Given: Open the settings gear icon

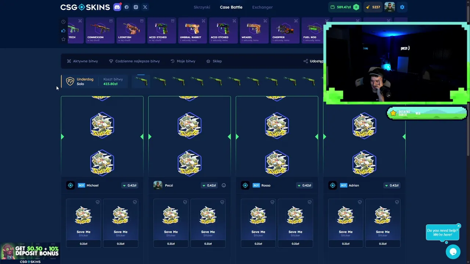Looking at the screenshot, I should pos(402,7).
